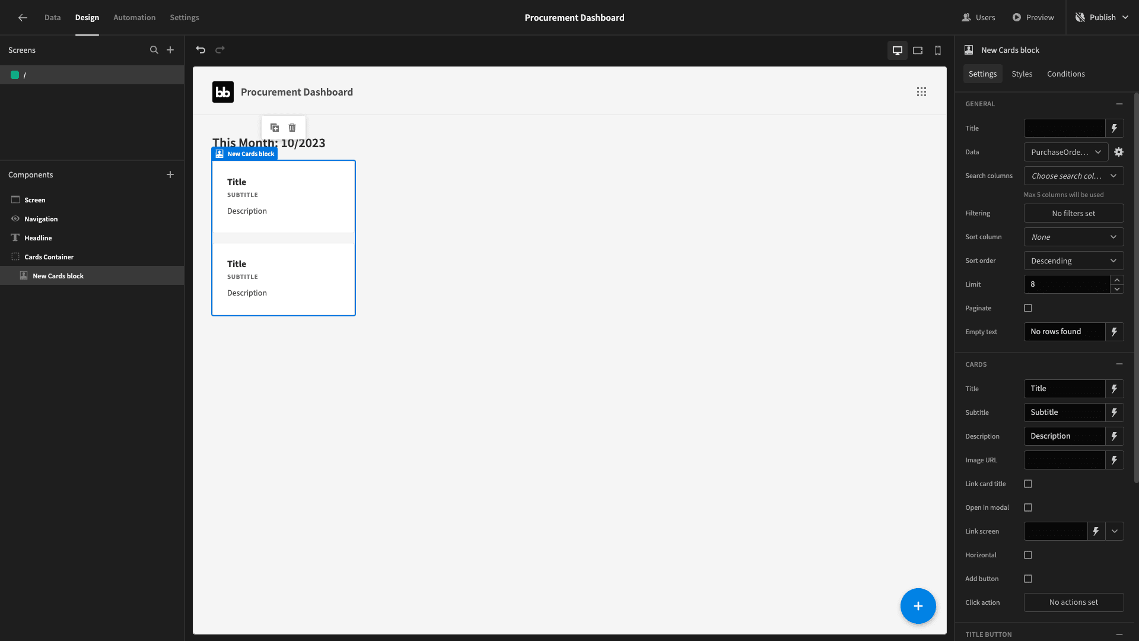Image resolution: width=1139 pixels, height=641 pixels.
Task: Switch to mobile preview size
Action: [x=938, y=50]
